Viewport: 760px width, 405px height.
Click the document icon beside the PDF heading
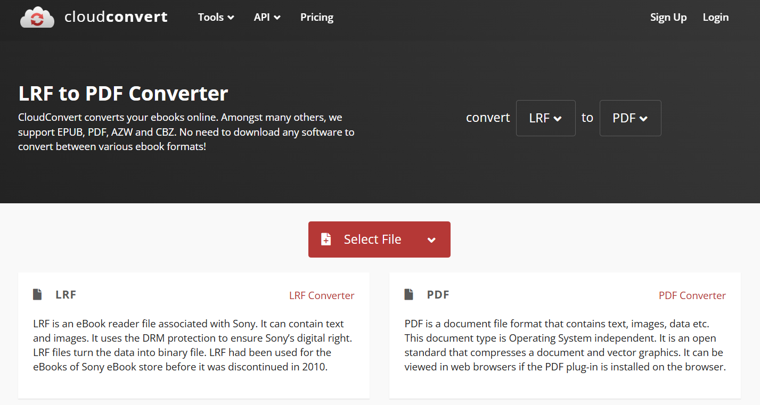click(x=407, y=294)
